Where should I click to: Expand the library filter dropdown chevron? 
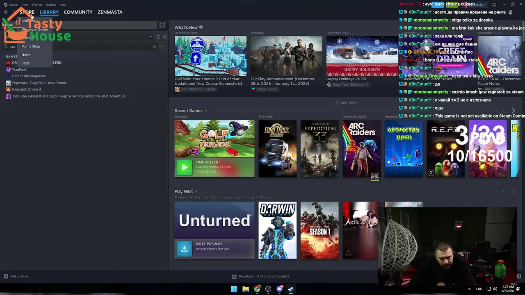coord(151,37)
